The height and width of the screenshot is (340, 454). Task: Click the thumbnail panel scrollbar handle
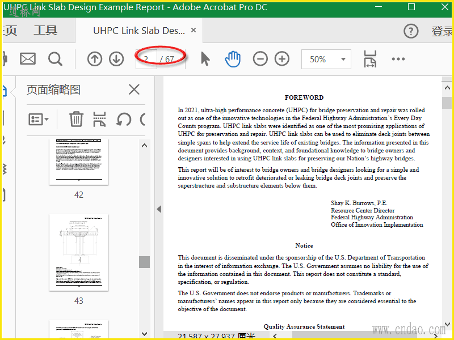145,262
